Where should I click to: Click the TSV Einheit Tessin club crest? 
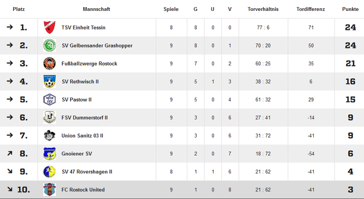coord(49,27)
